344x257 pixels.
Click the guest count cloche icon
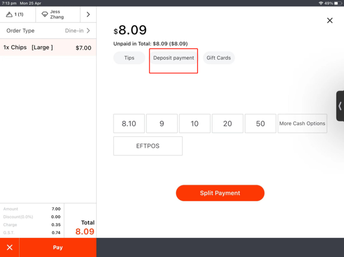pyautogui.click(x=9, y=14)
